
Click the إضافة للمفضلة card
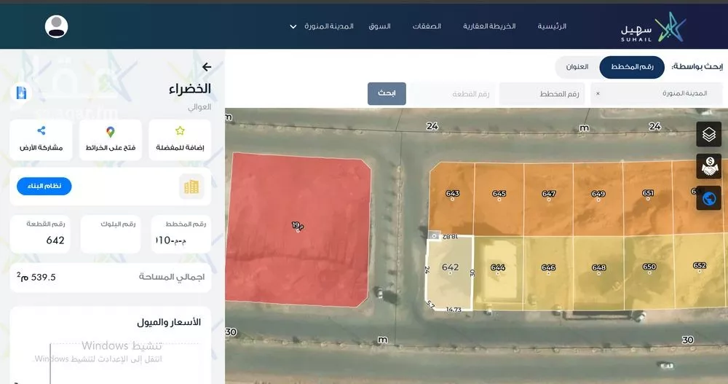[x=180, y=140]
